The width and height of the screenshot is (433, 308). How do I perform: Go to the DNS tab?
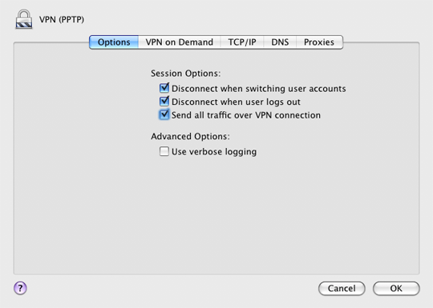pos(280,42)
